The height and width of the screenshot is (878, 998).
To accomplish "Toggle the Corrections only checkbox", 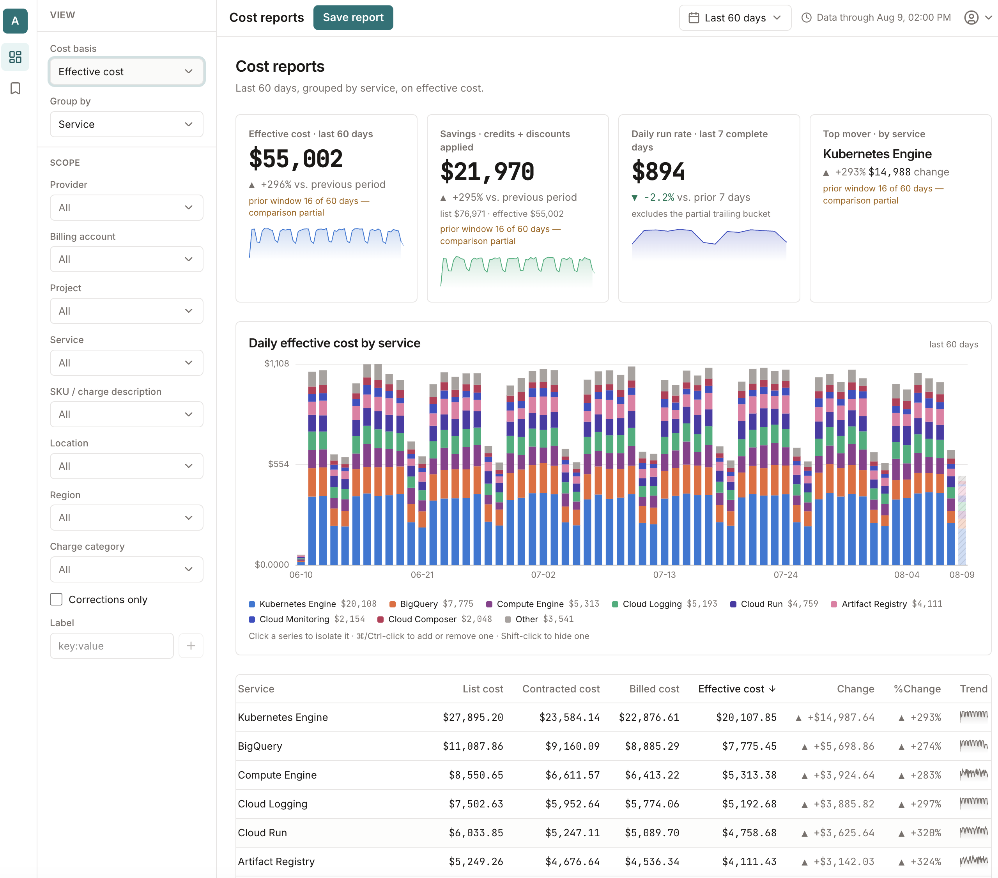I will click(x=56, y=599).
